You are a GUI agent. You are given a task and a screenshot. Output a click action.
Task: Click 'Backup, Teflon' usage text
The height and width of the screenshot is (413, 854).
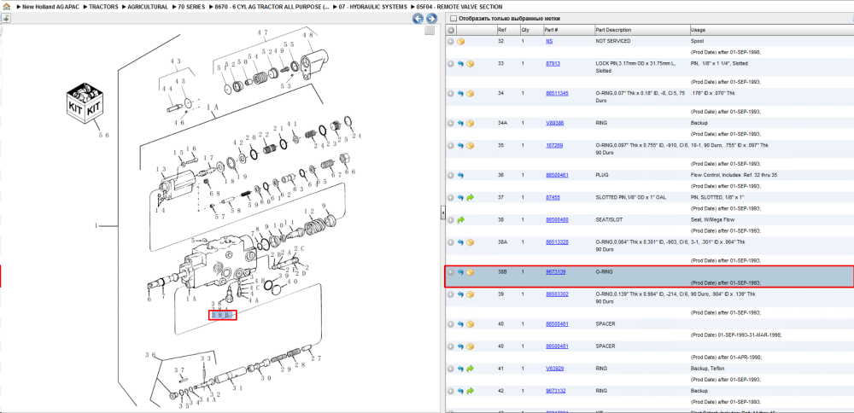click(707, 369)
